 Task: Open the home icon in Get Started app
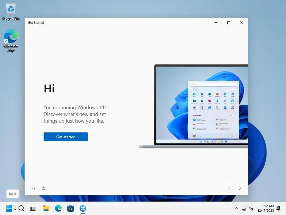[33, 188]
